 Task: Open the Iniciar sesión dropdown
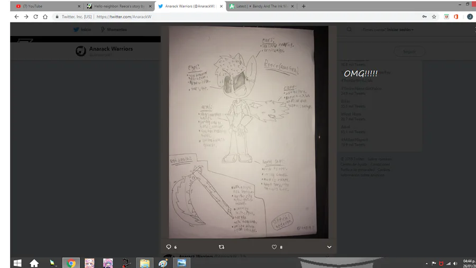click(x=400, y=30)
